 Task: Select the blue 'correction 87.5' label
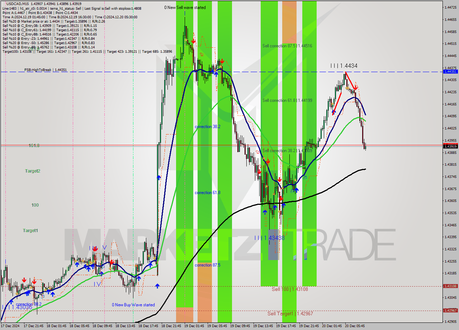(208, 265)
